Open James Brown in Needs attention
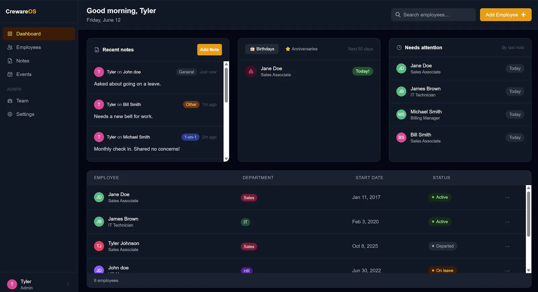Viewport: 538px width, 292px height. click(x=460, y=92)
